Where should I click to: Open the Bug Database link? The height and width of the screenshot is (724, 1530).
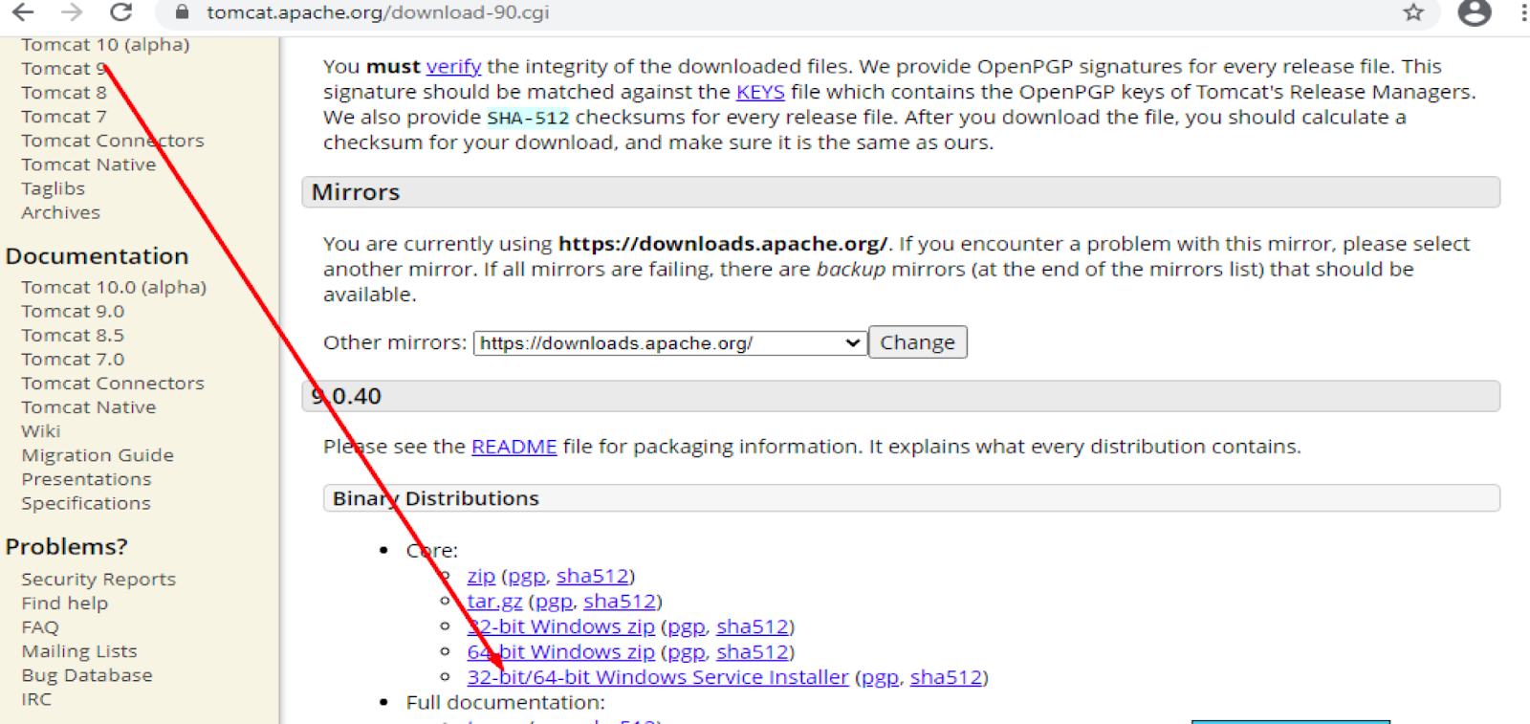87,675
